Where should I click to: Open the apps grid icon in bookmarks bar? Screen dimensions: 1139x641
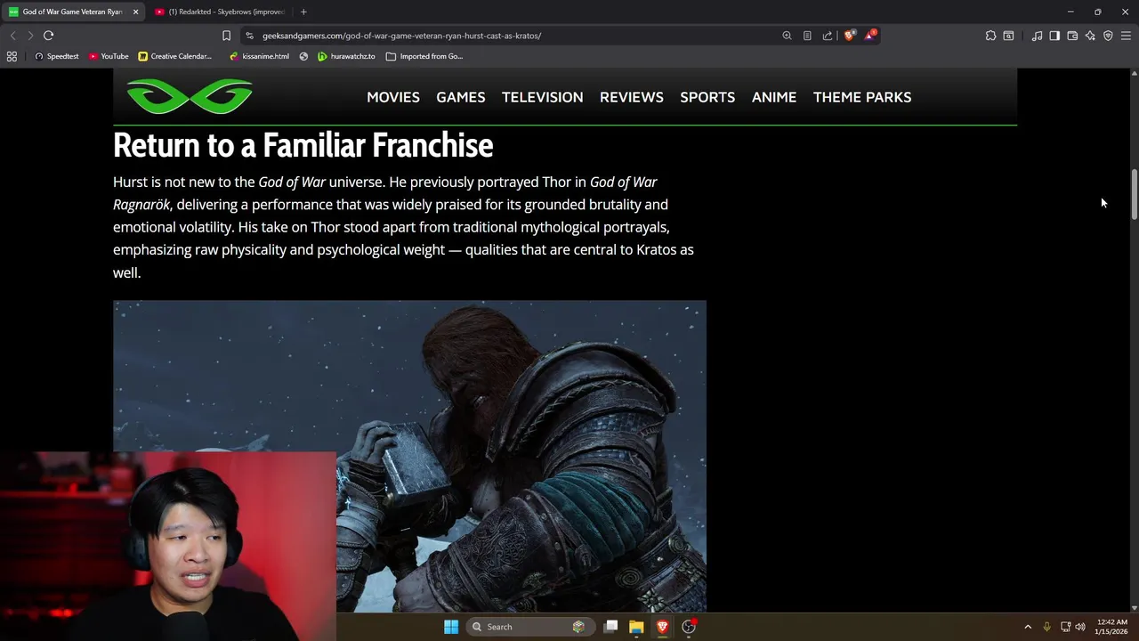pos(12,56)
